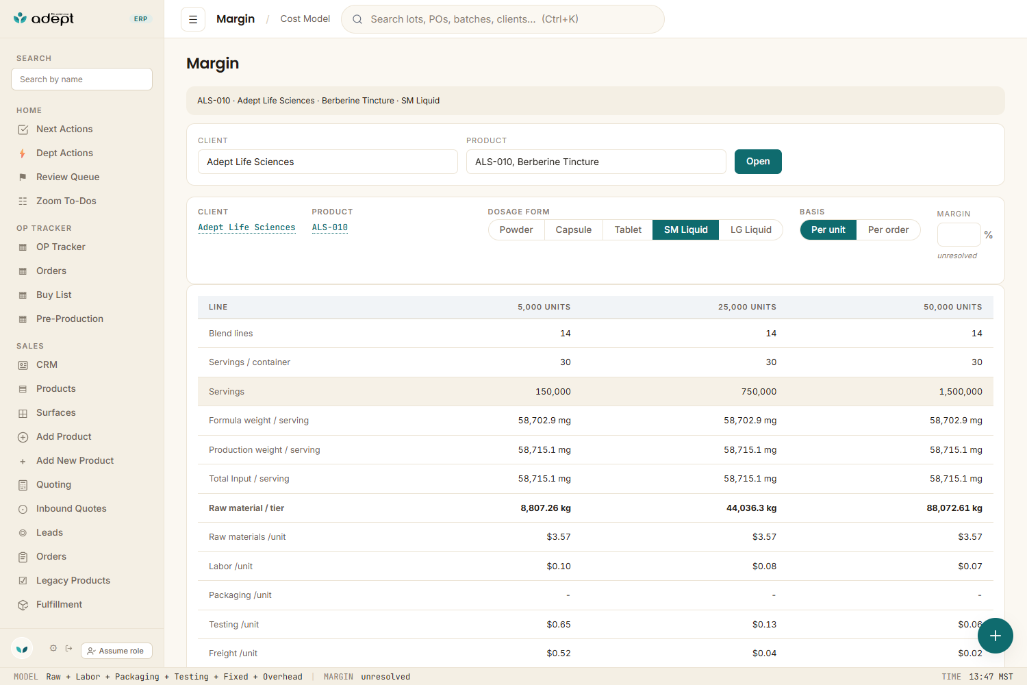Toggle the sidebar hamburger menu button
Image resolution: width=1027 pixels, height=685 pixels.
click(x=193, y=19)
